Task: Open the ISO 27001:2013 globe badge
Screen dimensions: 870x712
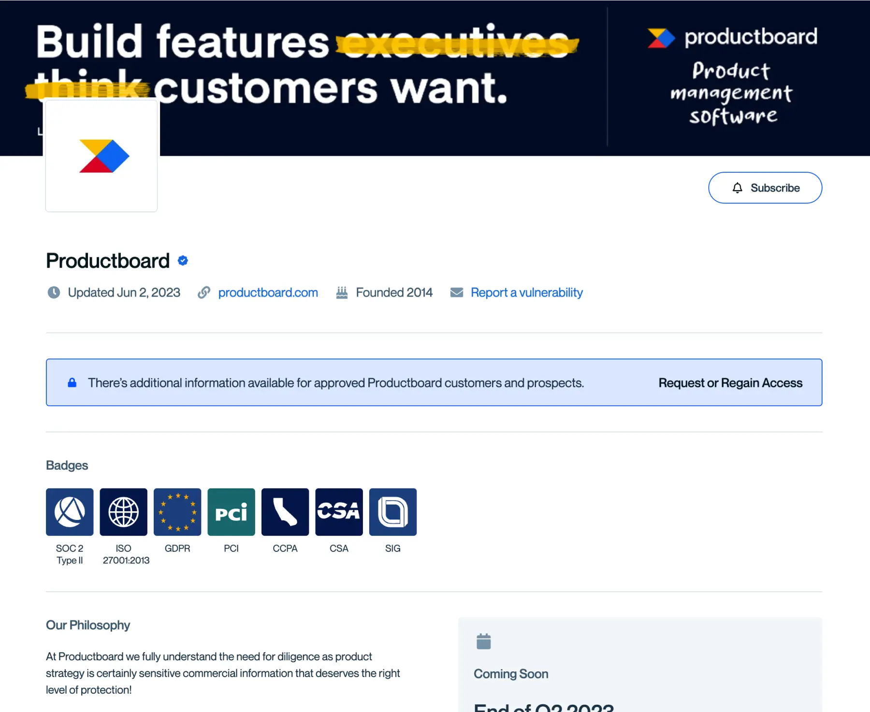Action: 124,512
